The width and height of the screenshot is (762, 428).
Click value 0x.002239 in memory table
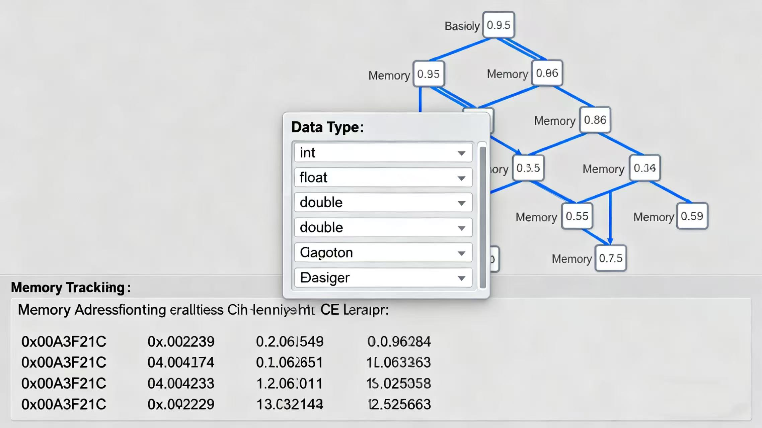click(x=181, y=342)
